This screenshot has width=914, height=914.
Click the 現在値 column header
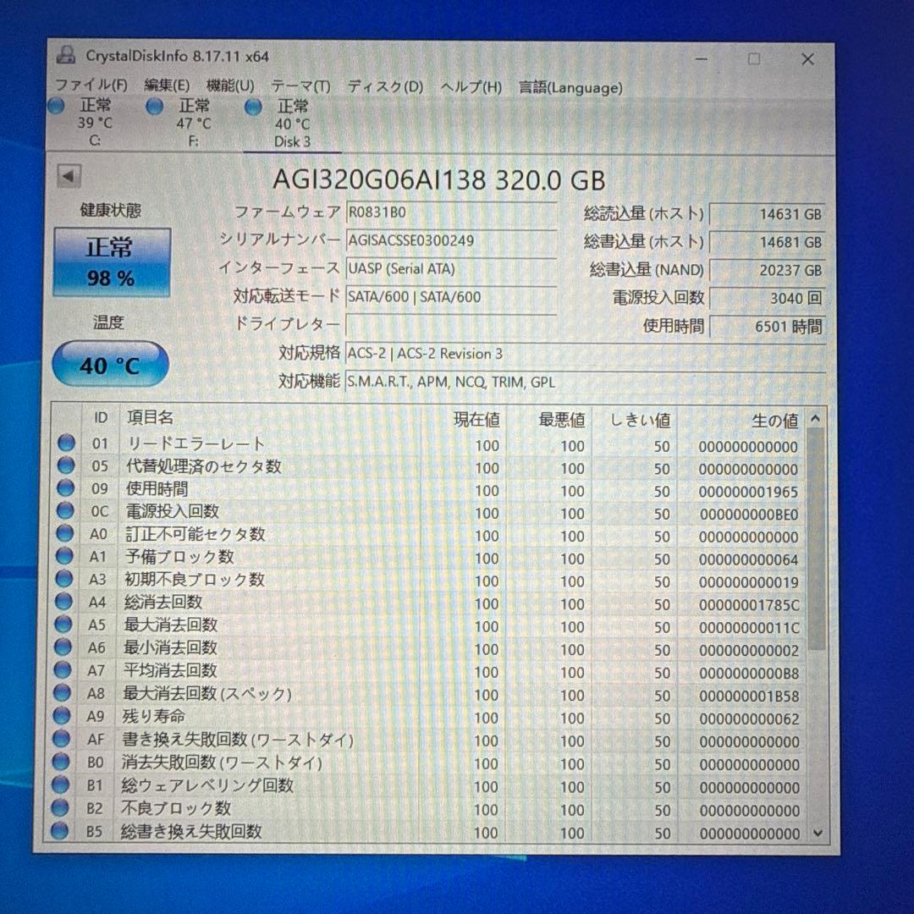[x=464, y=419]
